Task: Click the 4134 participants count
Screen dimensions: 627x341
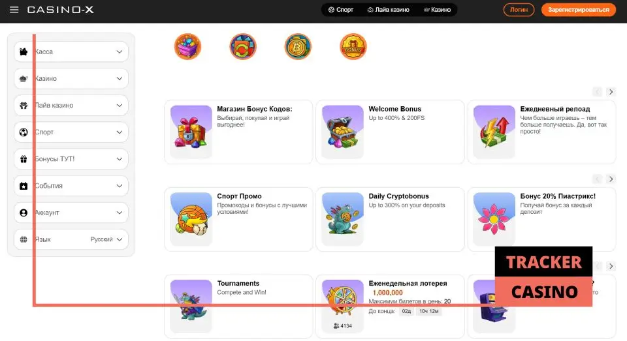Action: (x=343, y=326)
